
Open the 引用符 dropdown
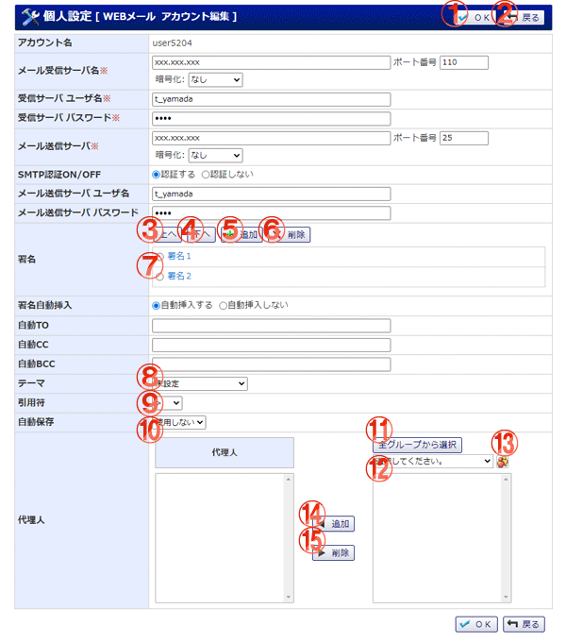(167, 402)
